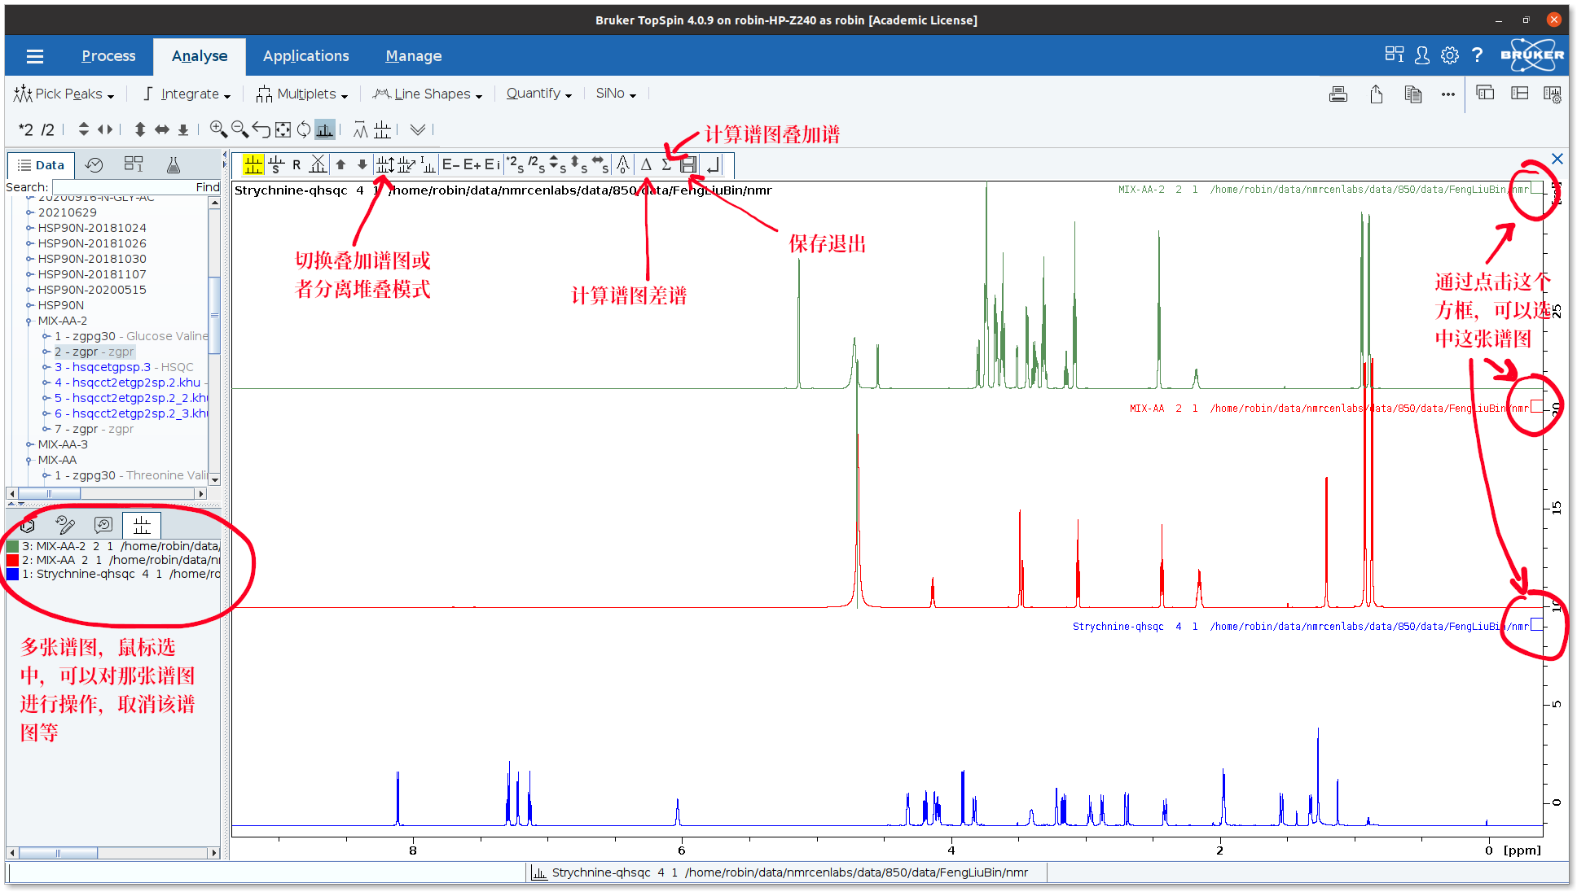The width and height of the screenshot is (1577, 892).
Task: Click the print icon
Action: click(1338, 94)
